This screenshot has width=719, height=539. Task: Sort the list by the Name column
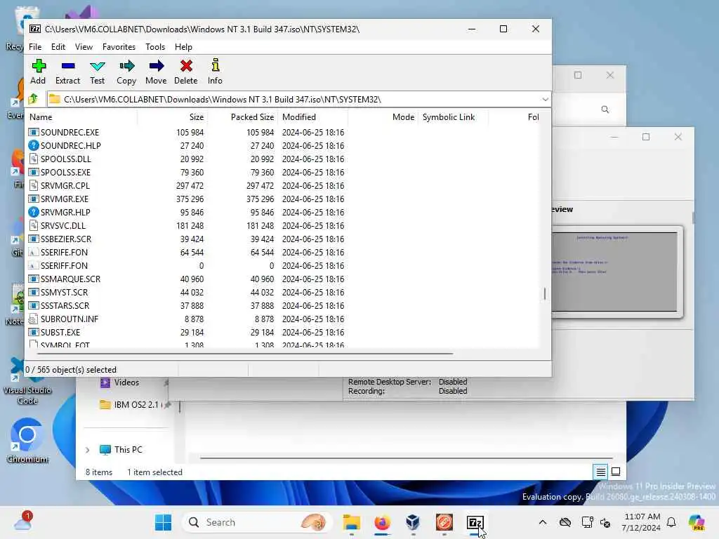click(82, 117)
